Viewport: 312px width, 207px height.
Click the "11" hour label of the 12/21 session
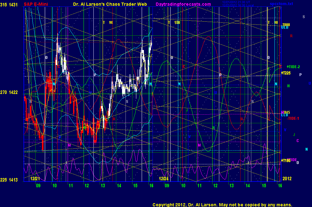tap(71, 186)
